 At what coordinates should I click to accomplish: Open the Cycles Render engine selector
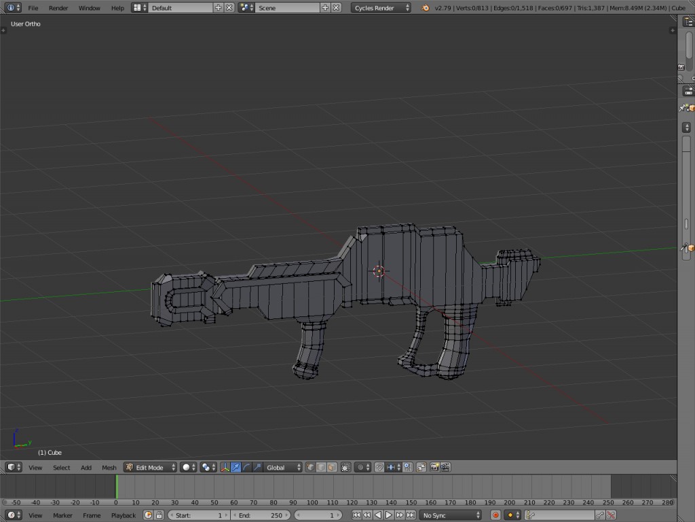(380, 7)
